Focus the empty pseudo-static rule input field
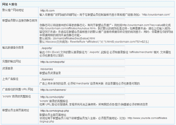 (82, 21)
